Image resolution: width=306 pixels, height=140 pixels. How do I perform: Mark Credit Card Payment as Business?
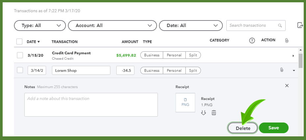click(152, 55)
